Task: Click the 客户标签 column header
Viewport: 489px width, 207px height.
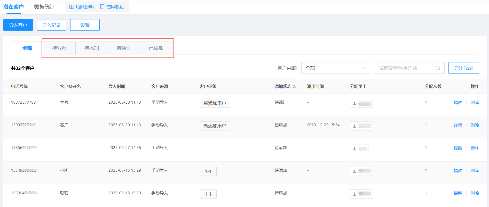Action: click(x=208, y=87)
